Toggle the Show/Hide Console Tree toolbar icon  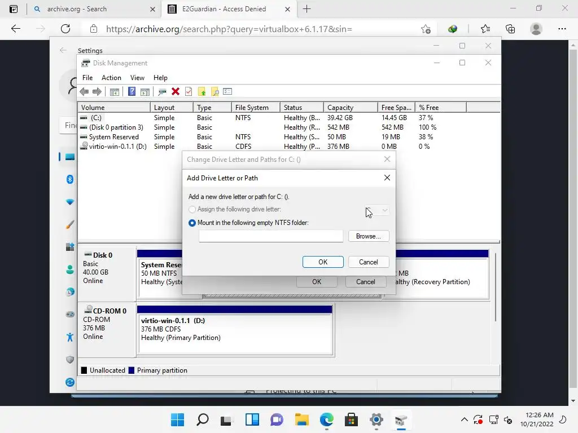click(115, 92)
